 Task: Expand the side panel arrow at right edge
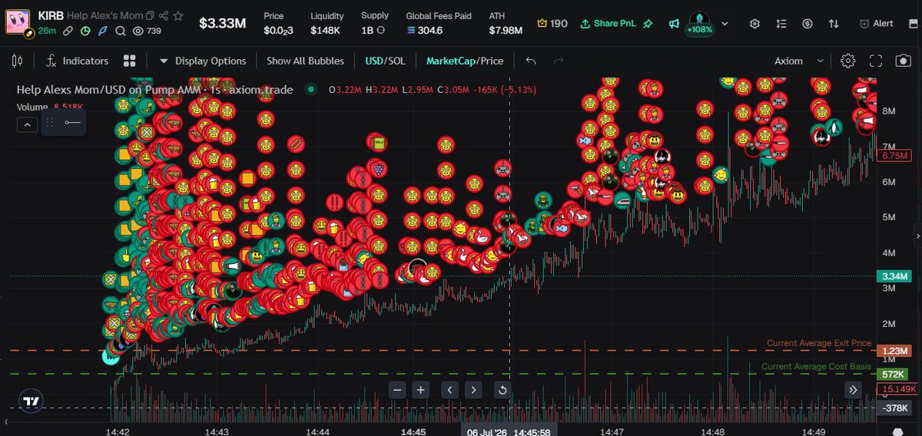click(917, 235)
